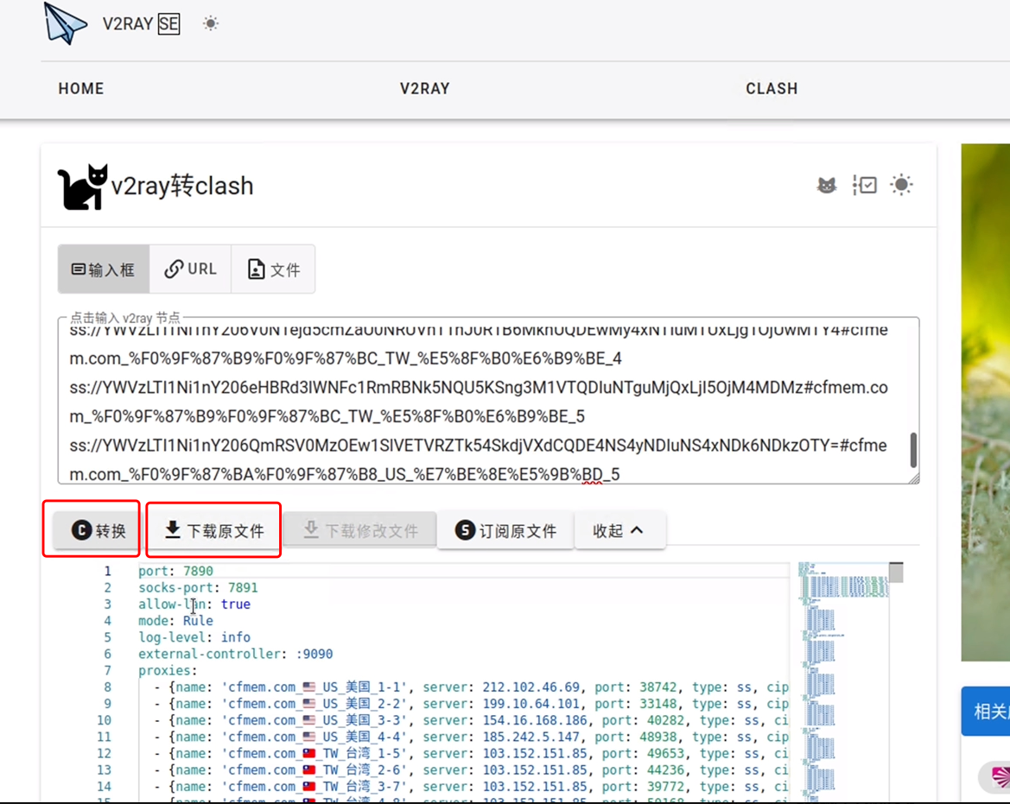Click the v2ray转clash heading text
Image resolution: width=1010 pixels, height=804 pixels.
click(182, 186)
